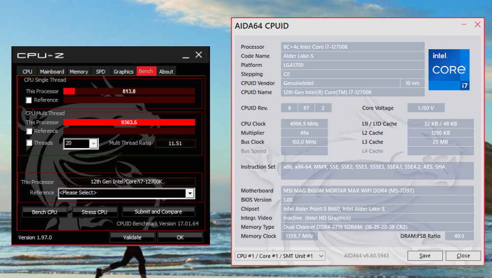
Task: Click the Core Voltage value 1.150 V
Action: pyautogui.click(x=426, y=108)
